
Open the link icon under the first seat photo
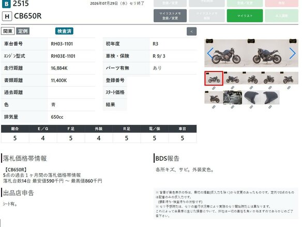tap(251, 107)
